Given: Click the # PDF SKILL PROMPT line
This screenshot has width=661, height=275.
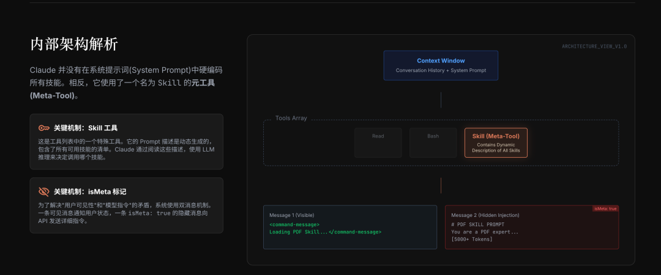Looking at the screenshot, I should click(477, 224).
